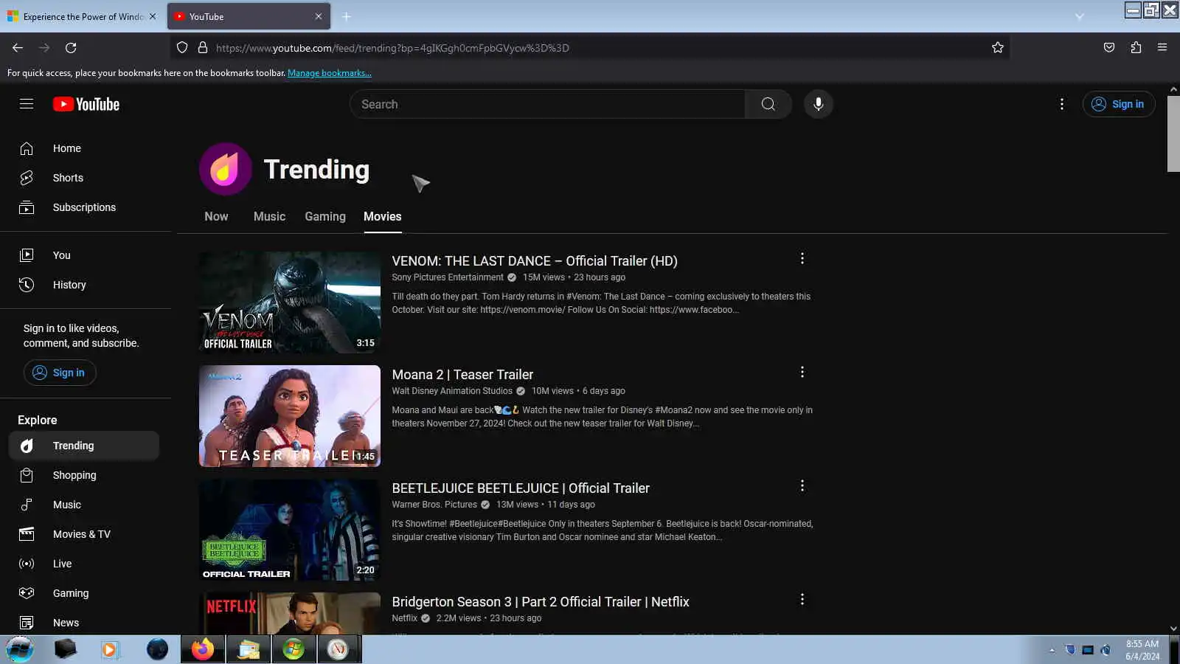Screen dimensions: 1180x664
Task: Click the Firefox taskbar icon
Action: tap(202, 649)
